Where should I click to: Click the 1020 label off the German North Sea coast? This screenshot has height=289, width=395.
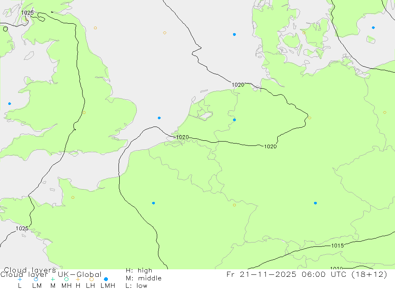[238, 85]
